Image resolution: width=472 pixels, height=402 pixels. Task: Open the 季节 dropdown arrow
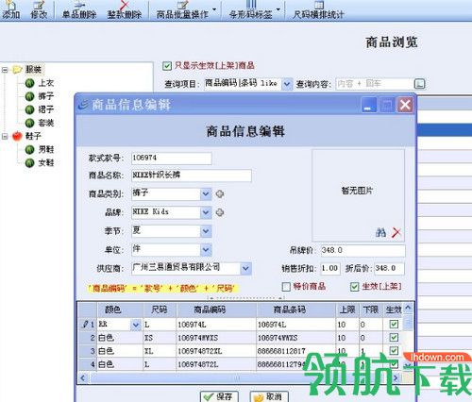(x=206, y=231)
